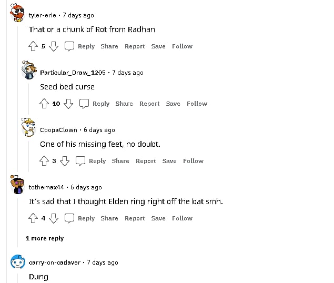Click reply bubble icon on tyler-erie's comment
Image resolution: width=334 pixels, height=283 pixels.
click(69, 46)
